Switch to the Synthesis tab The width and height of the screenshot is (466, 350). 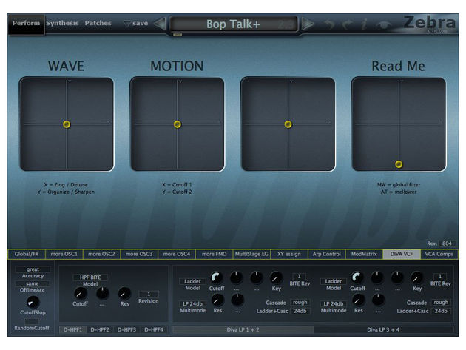coord(62,23)
